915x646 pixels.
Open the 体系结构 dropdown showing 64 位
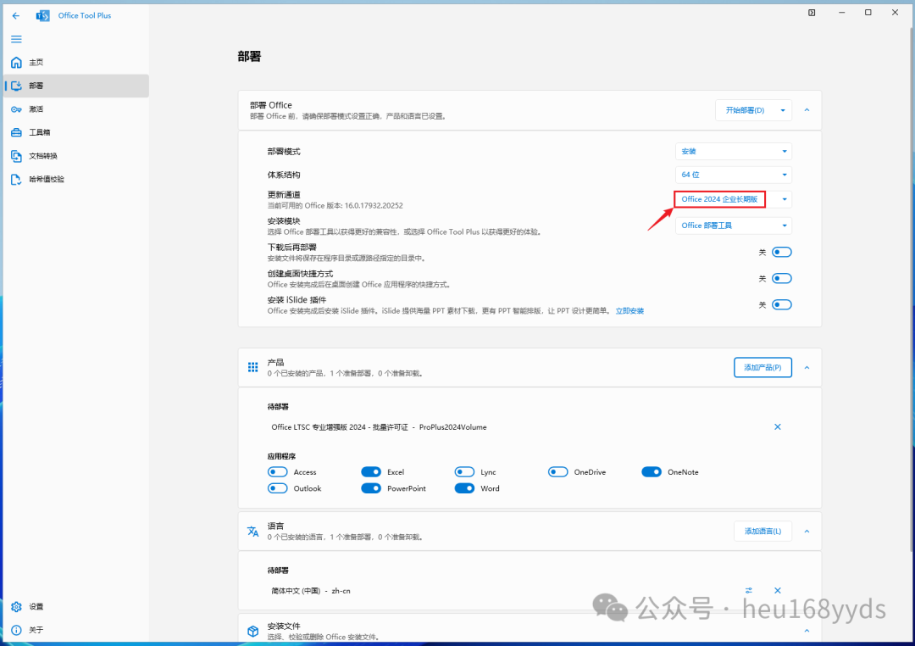pos(734,175)
